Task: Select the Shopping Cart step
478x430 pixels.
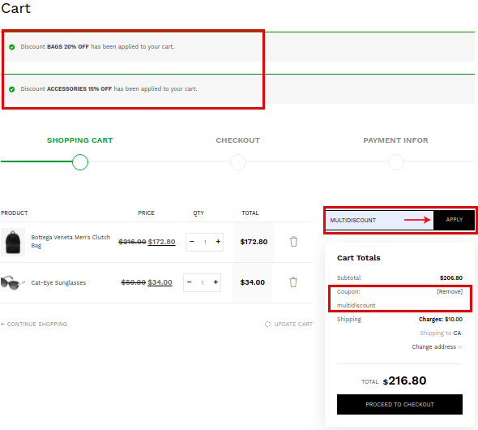Action: pyautogui.click(x=80, y=140)
